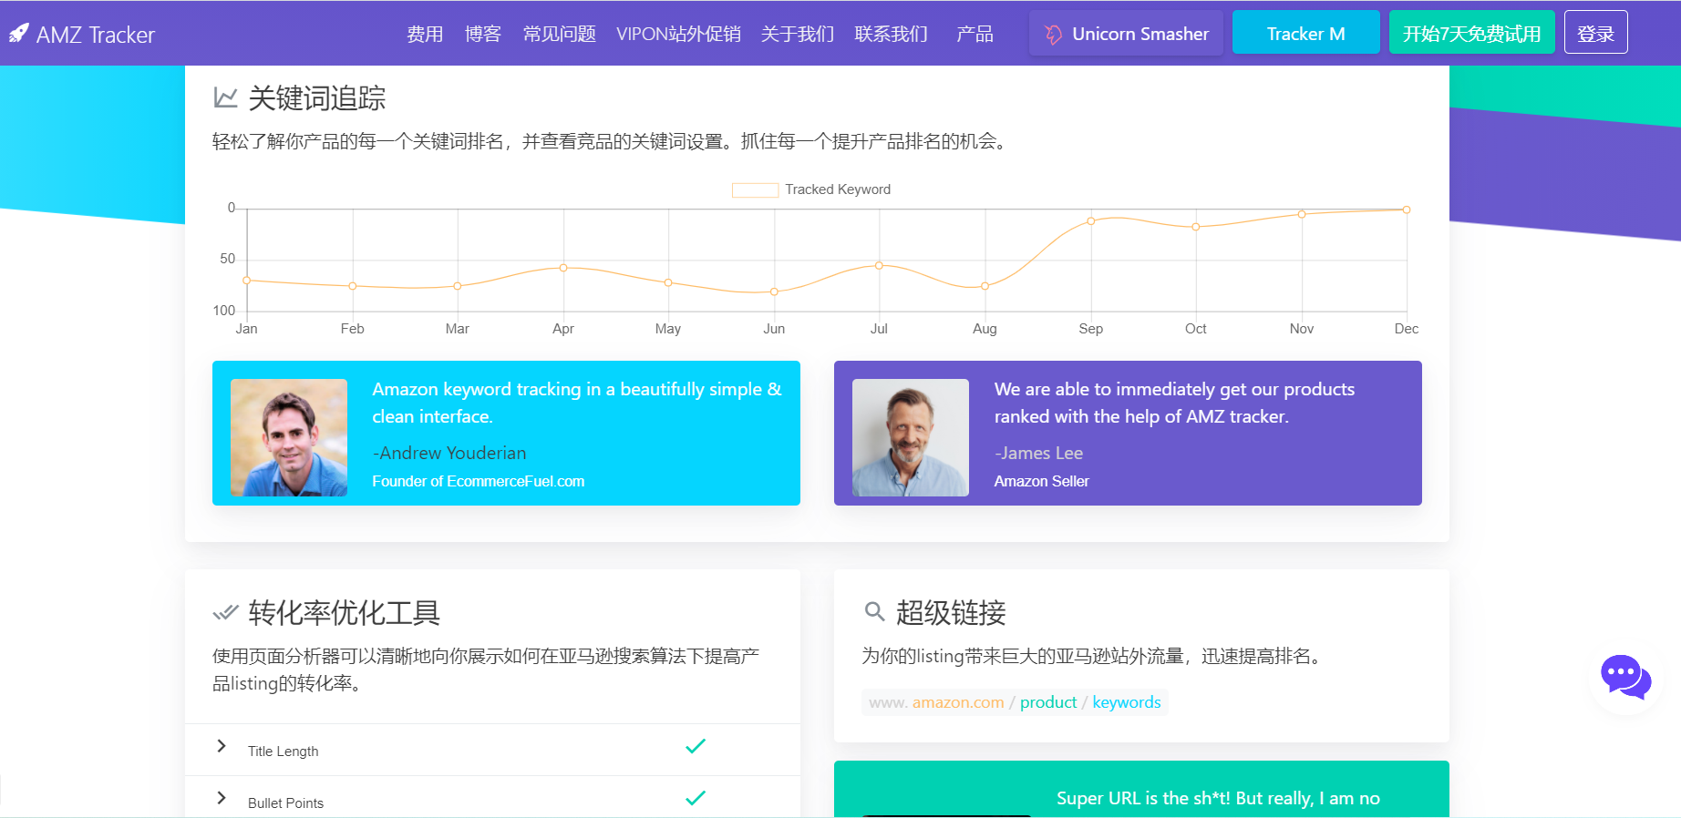Click the checkmark in the Title Length row
The height and width of the screenshot is (818, 1681).
point(696,746)
